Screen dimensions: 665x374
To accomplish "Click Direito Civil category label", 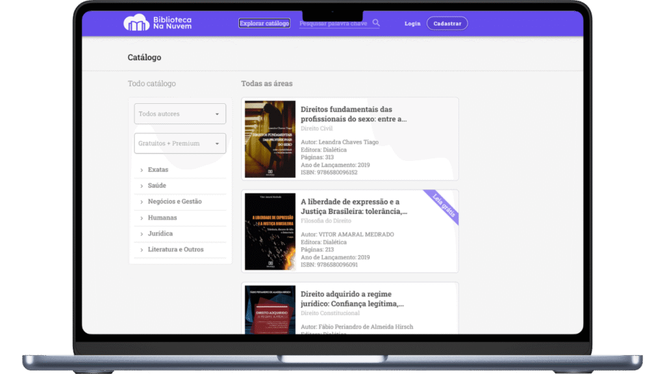I will click(316, 129).
